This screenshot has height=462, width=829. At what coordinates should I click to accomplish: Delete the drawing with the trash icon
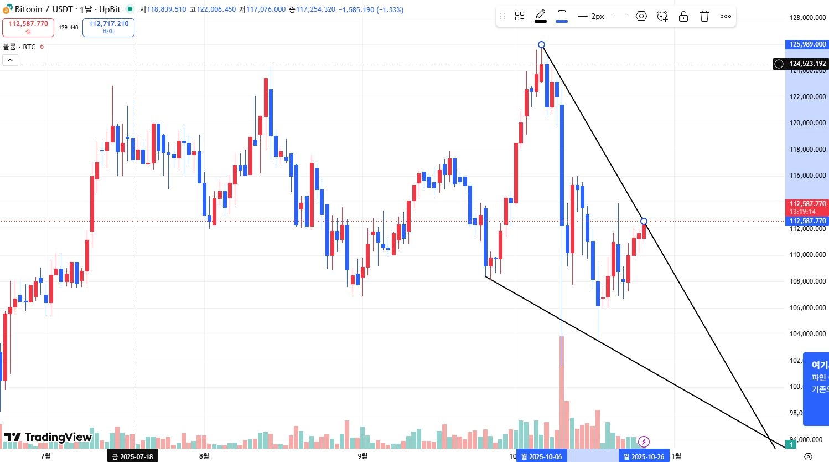pos(704,16)
